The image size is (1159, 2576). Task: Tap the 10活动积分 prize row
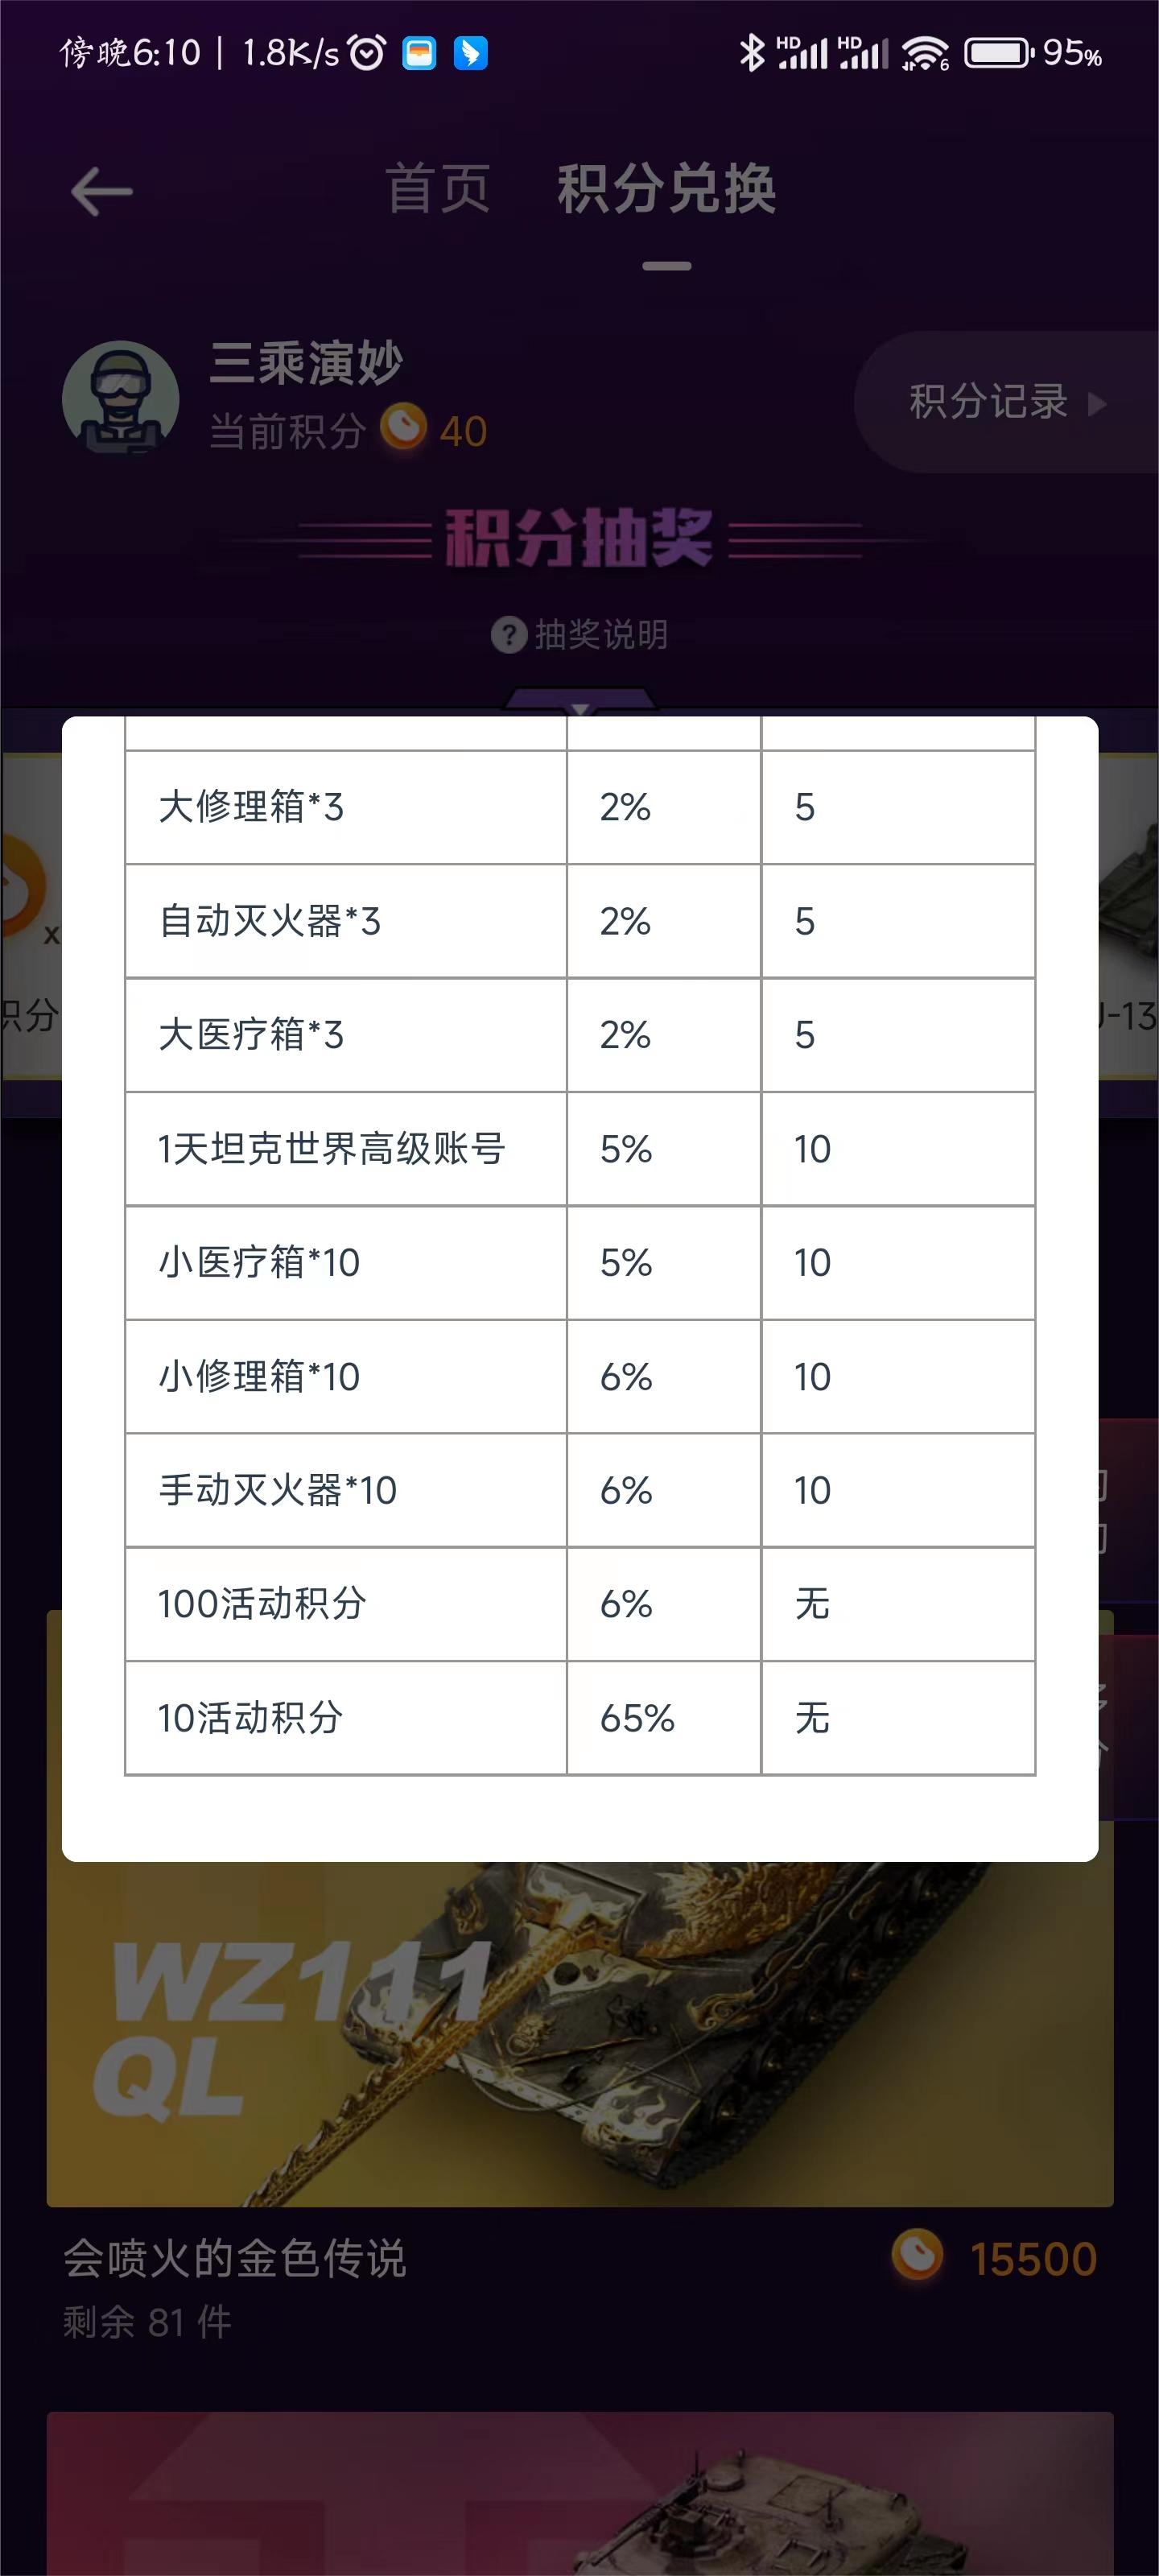pos(580,1718)
